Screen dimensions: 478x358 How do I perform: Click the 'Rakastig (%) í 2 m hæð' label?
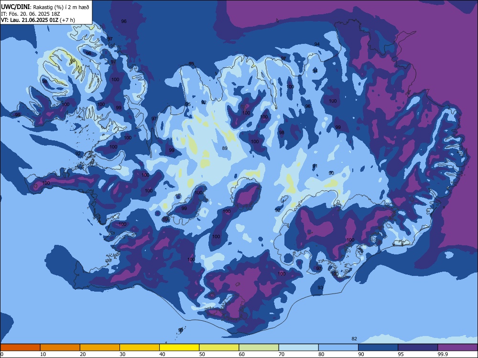point(61,7)
